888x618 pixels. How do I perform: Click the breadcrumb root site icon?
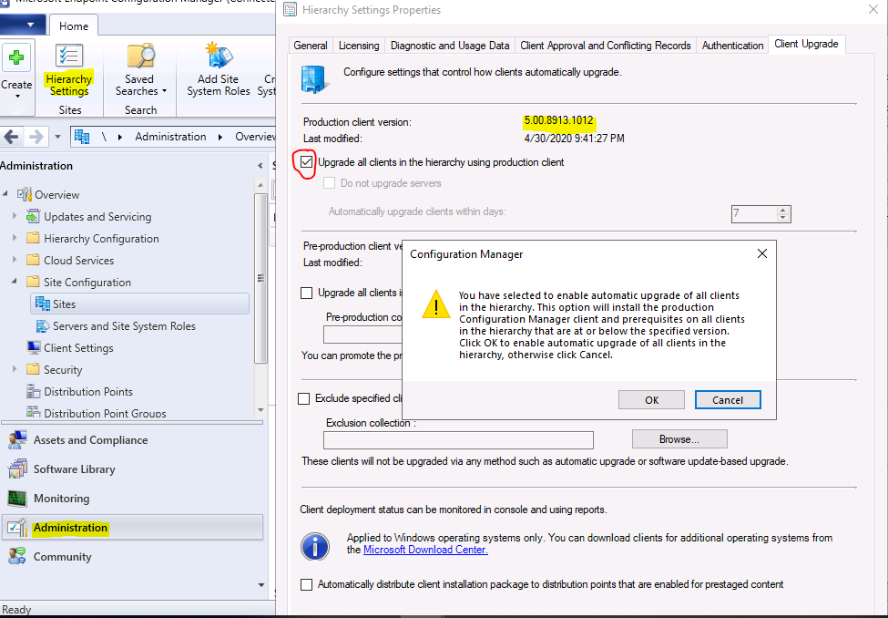82,137
